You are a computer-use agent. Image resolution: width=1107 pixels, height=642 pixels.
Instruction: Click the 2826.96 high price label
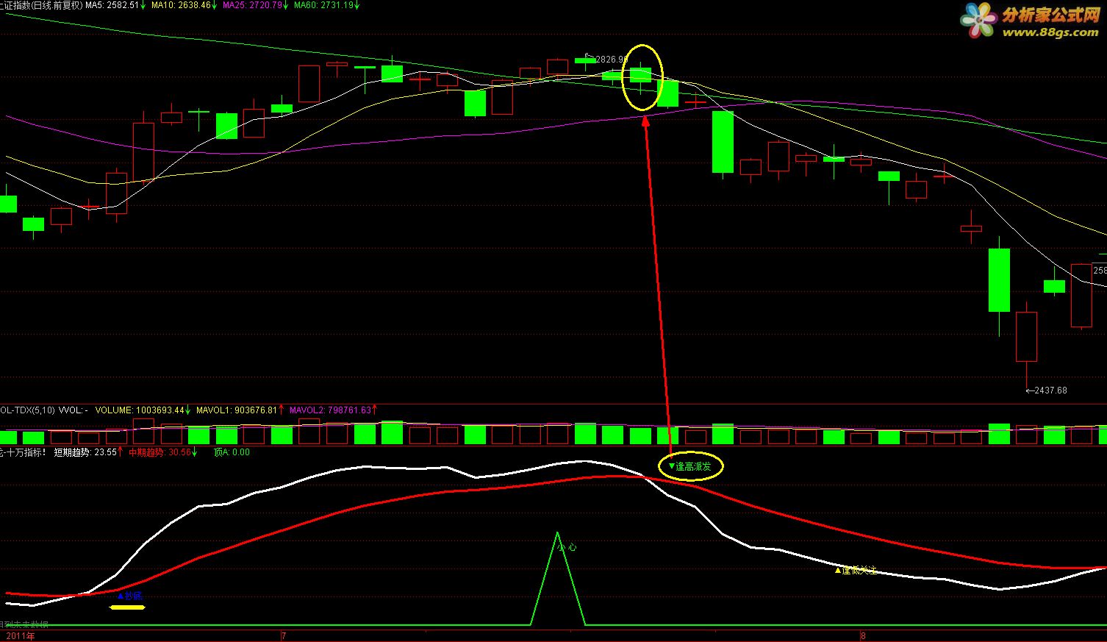[611, 60]
